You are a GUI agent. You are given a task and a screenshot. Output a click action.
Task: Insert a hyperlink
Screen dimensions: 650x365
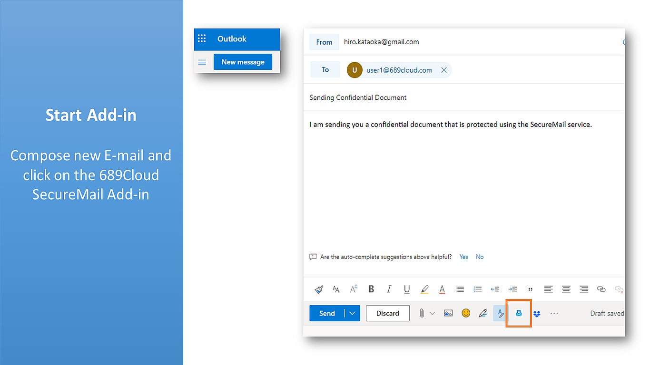[x=601, y=289]
